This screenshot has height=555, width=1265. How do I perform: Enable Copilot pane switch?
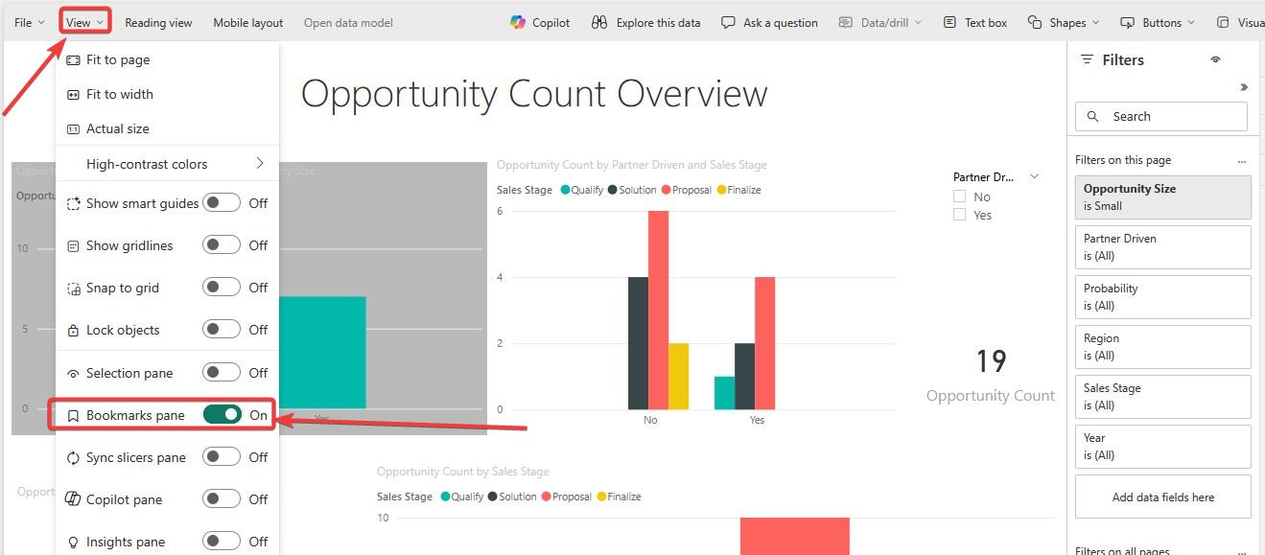point(222,499)
